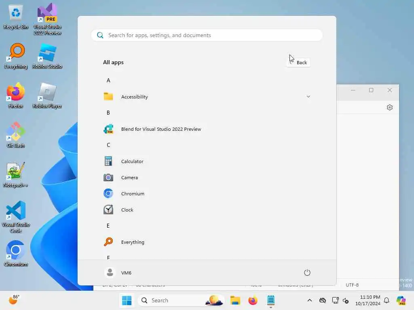Switch to Notepad from the taskbar

270,300
